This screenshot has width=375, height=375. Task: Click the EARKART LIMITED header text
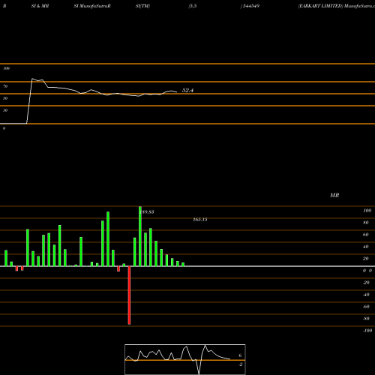[320, 6]
